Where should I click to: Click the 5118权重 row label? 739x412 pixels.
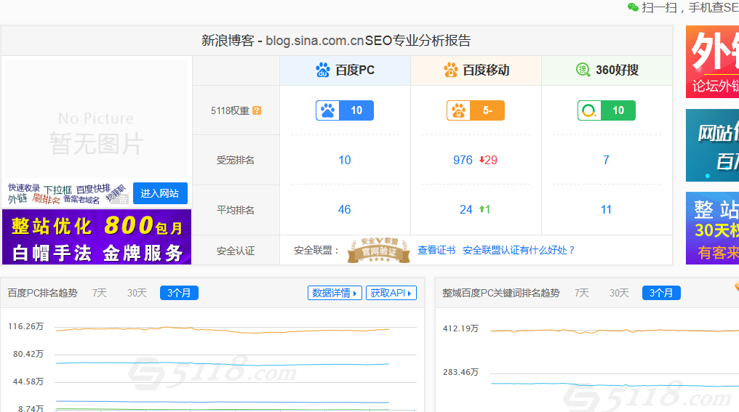click(x=230, y=110)
